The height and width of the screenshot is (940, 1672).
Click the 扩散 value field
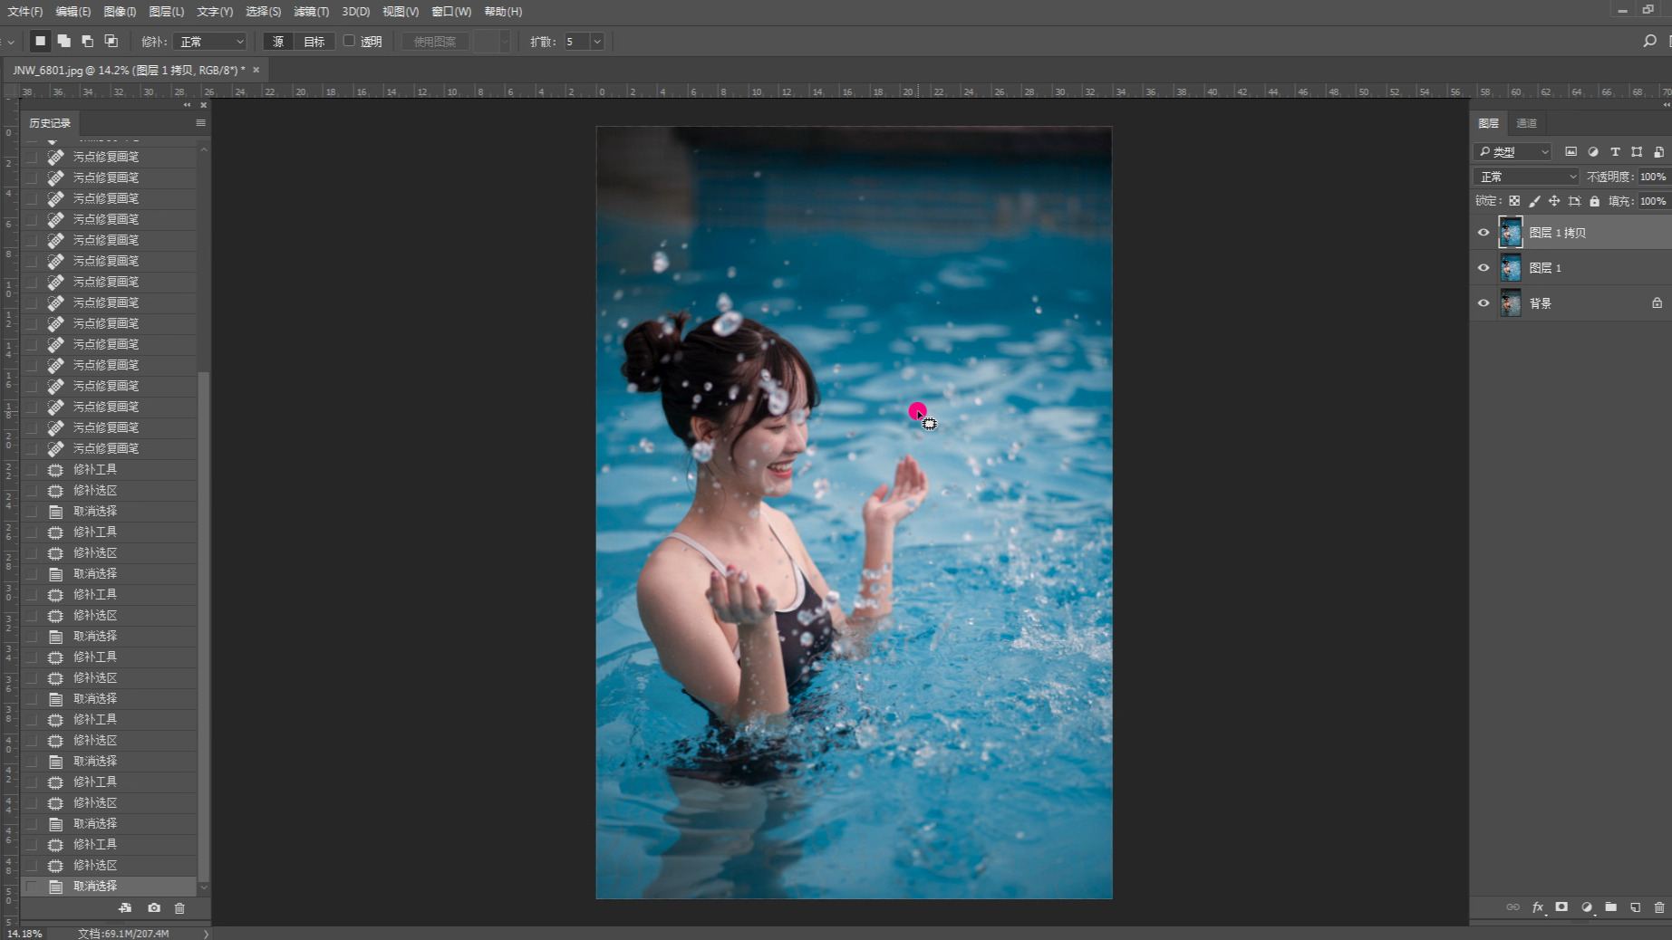[576, 42]
